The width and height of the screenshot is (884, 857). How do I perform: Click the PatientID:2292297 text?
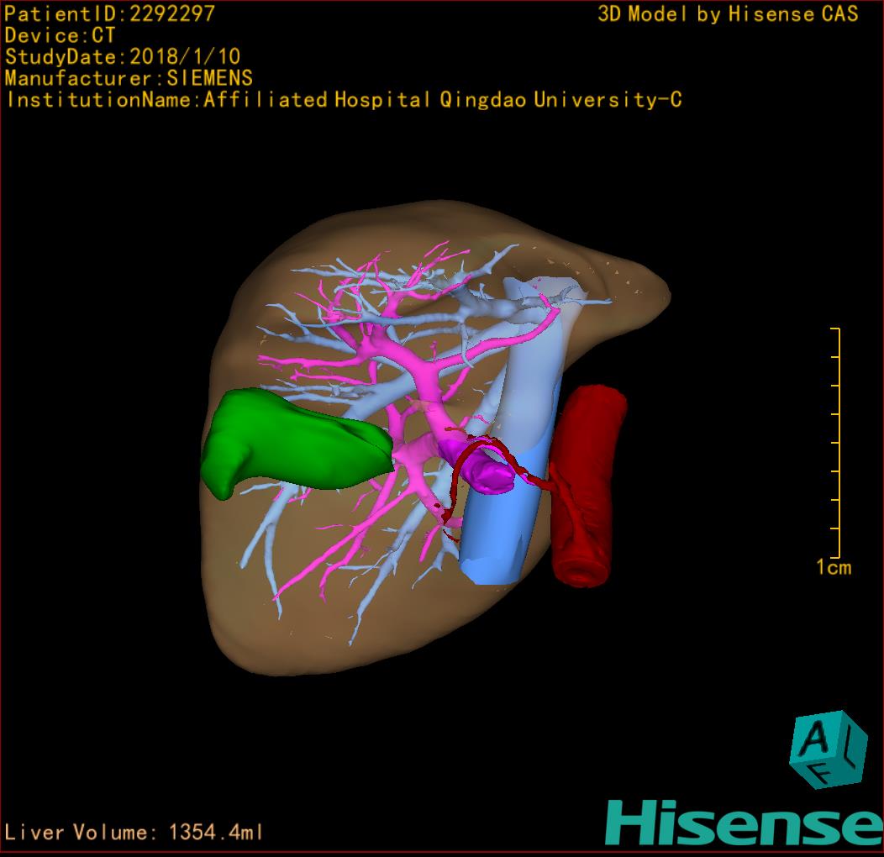pos(110,13)
